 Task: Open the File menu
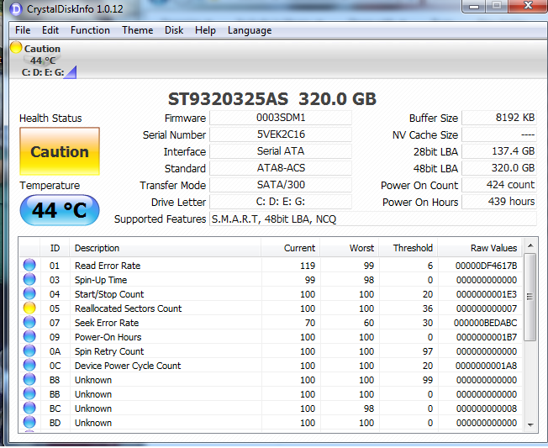point(23,30)
